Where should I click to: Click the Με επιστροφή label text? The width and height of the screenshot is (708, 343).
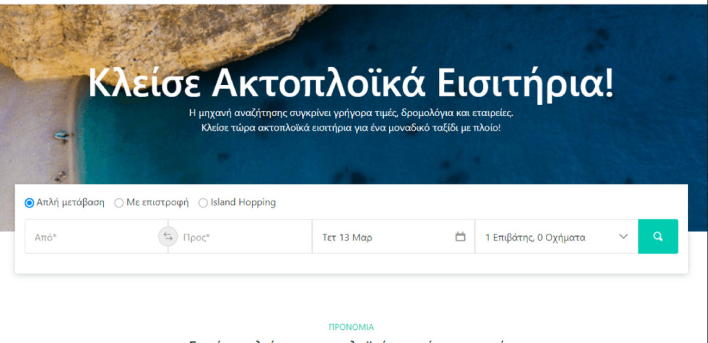click(x=157, y=202)
